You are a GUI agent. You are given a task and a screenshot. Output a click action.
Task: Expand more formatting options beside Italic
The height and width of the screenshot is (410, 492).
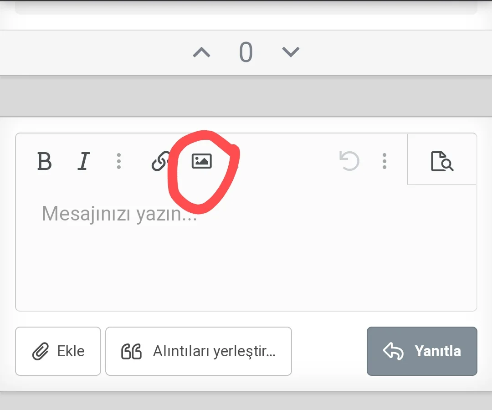[x=118, y=161]
